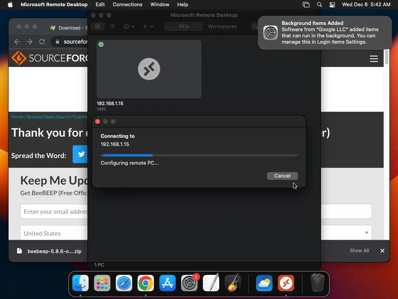
Task: Open the Edit menu
Action: (100, 4)
